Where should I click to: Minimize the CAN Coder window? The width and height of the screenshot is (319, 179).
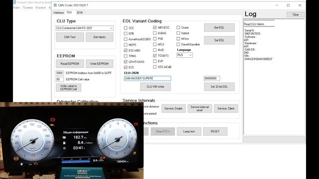[x=277, y=5]
